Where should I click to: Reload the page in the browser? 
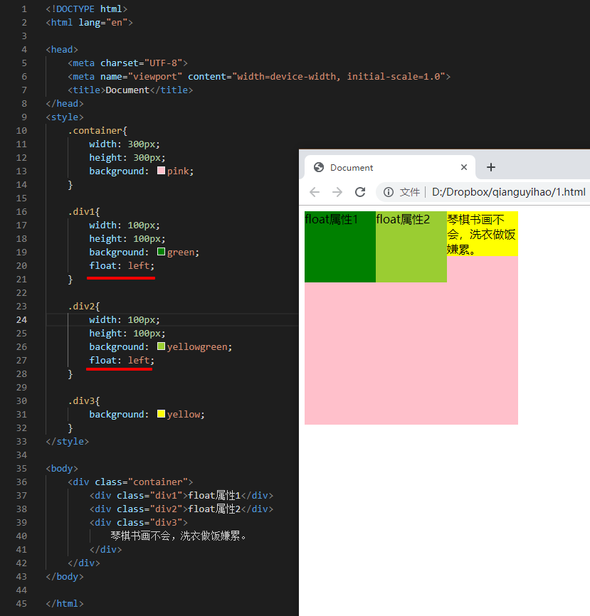point(360,192)
